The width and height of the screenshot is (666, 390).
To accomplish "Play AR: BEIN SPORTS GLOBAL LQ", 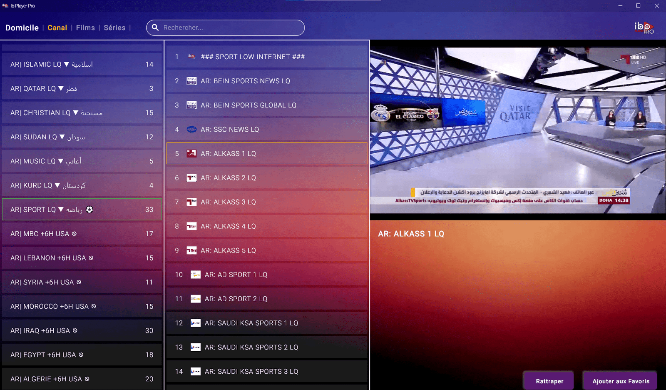I will [267, 105].
